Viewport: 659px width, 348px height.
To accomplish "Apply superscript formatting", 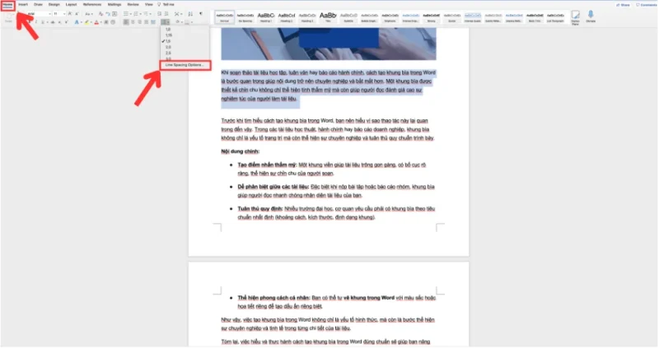I will (67, 22).
